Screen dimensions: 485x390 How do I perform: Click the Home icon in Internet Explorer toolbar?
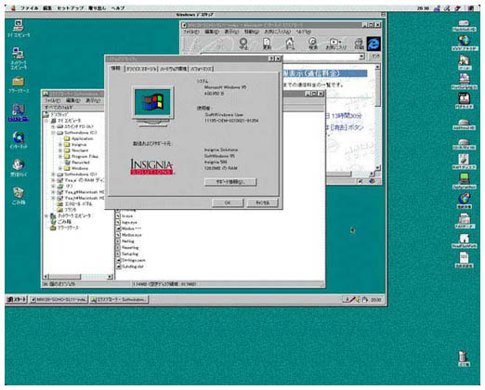(290, 44)
